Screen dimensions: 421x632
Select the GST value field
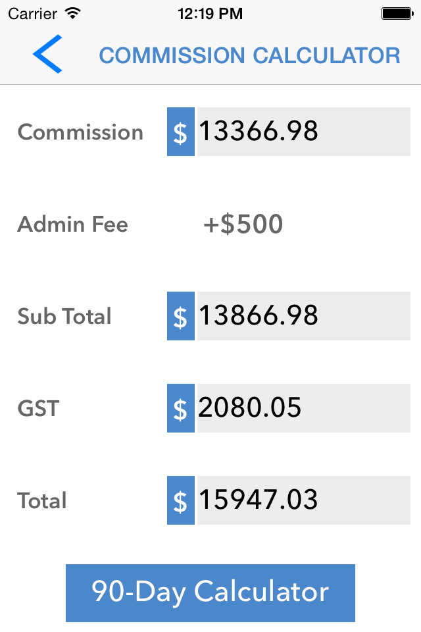coord(304,408)
